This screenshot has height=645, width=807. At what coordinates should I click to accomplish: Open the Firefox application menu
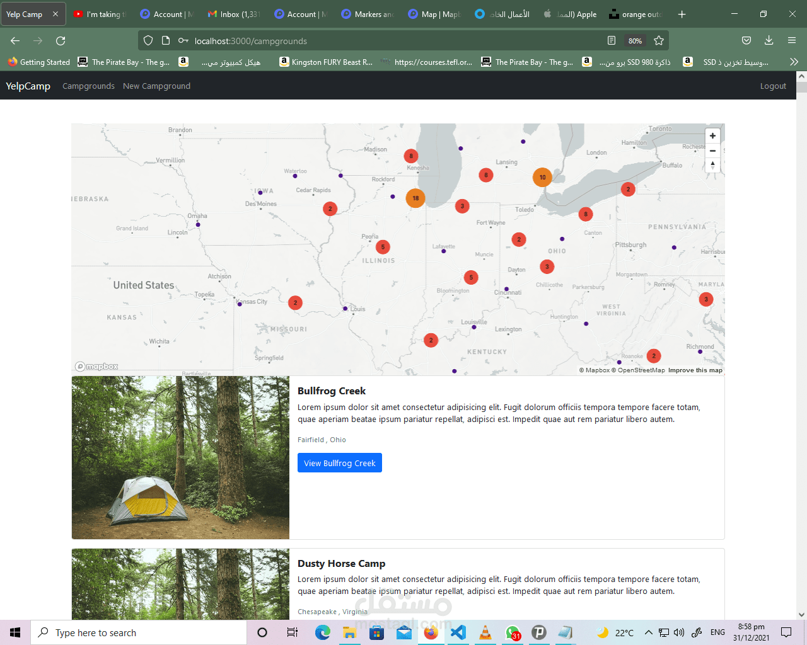point(792,40)
